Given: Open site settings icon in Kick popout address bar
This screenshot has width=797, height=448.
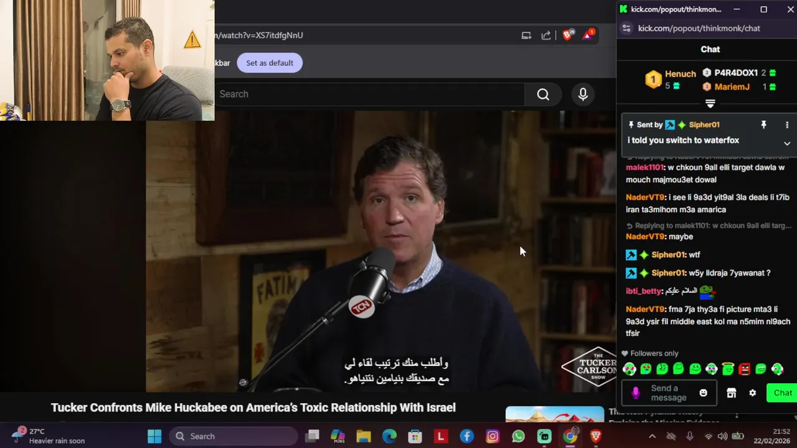Looking at the screenshot, I should [626, 28].
